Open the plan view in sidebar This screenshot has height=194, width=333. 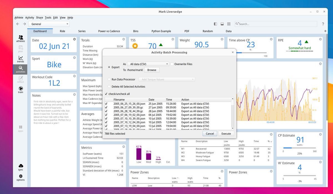[21, 49]
